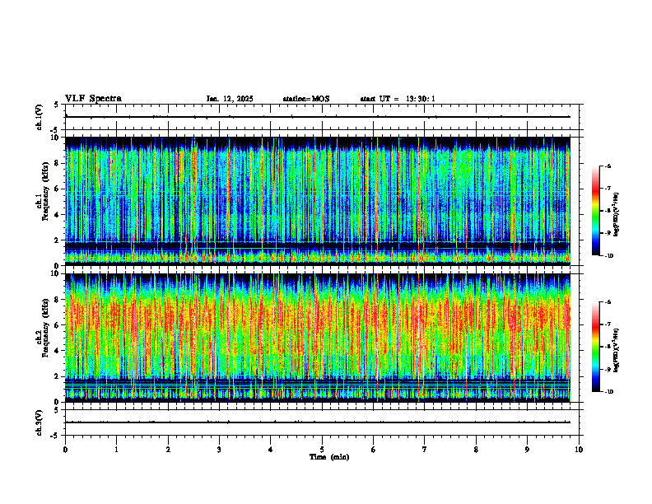Click the "-10" tick on ch.1 colorbar
652x504 pixels.
[x=609, y=256]
